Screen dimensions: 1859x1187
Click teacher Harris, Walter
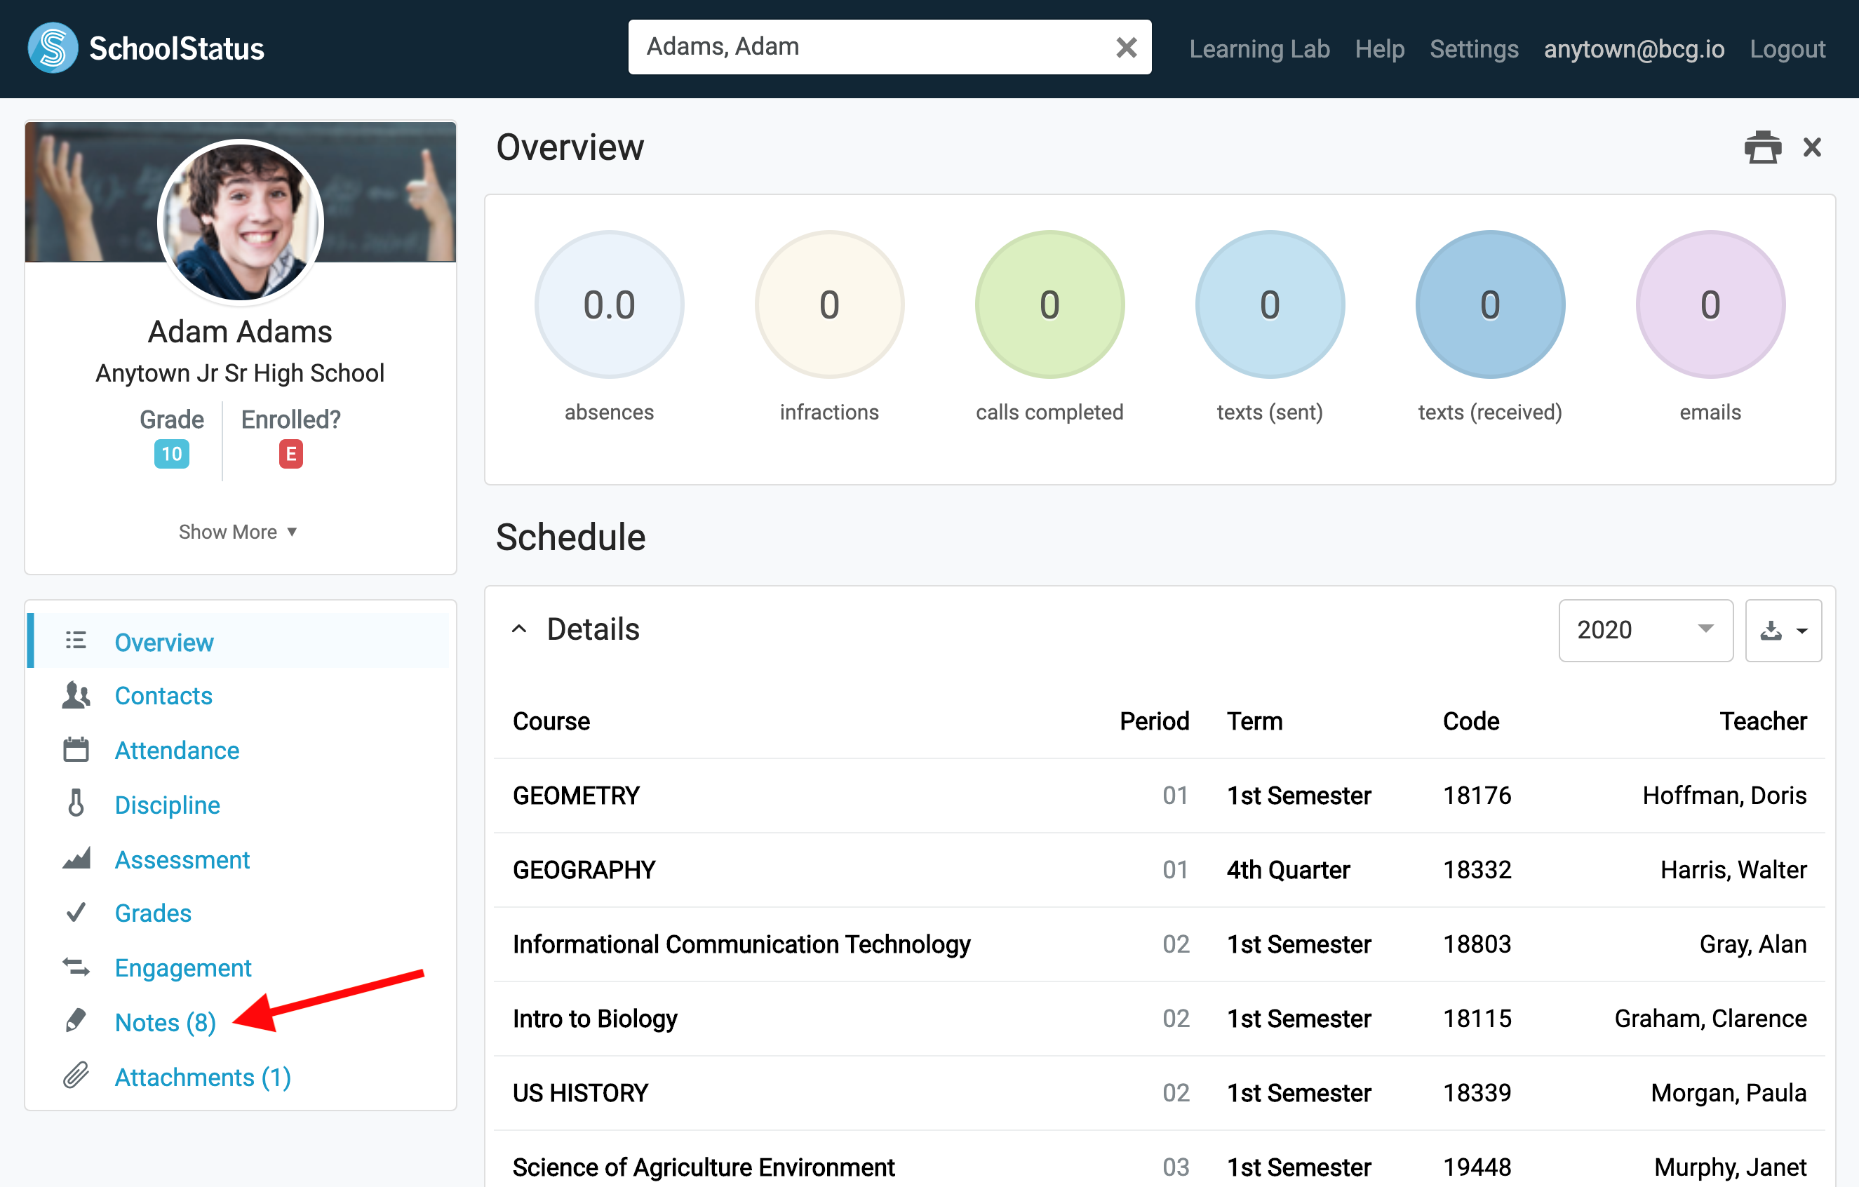[x=1733, y=870]
